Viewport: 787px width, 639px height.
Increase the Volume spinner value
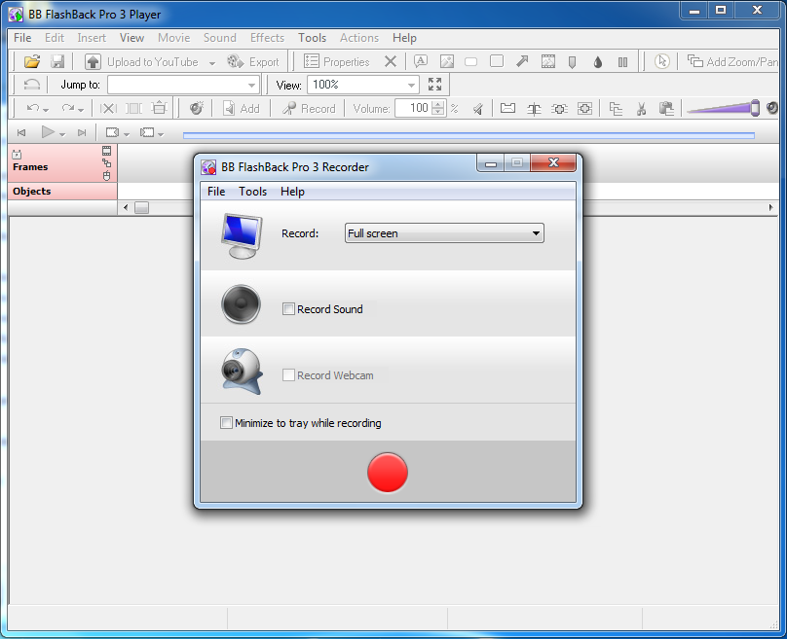(438, 104)
